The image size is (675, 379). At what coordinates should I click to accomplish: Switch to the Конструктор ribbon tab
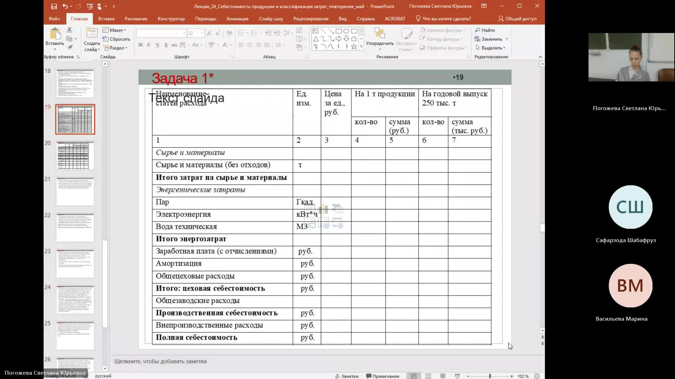[x=171, y=19]
